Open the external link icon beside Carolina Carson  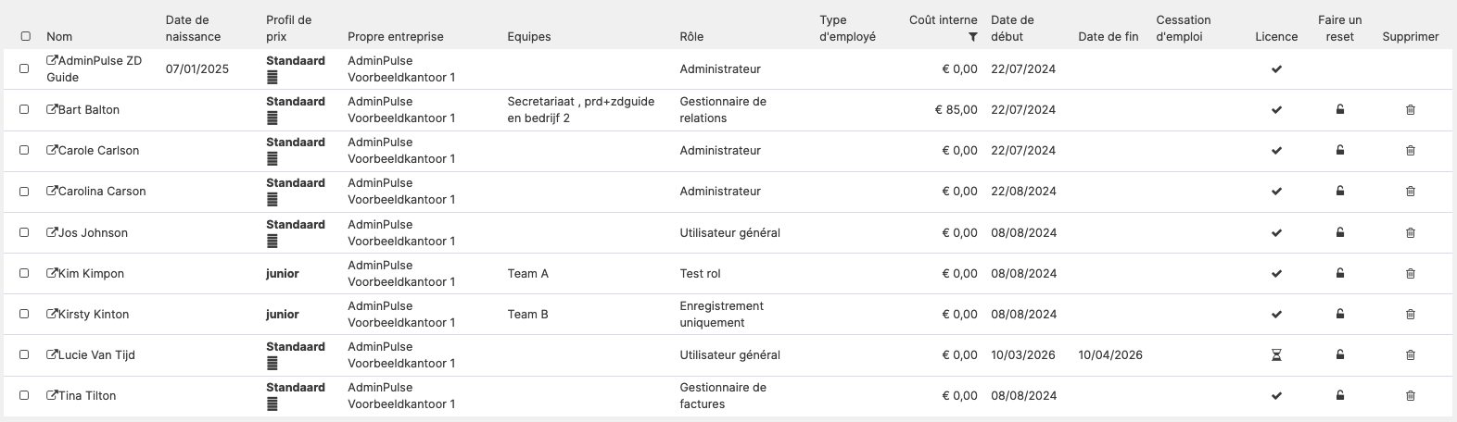52,191
